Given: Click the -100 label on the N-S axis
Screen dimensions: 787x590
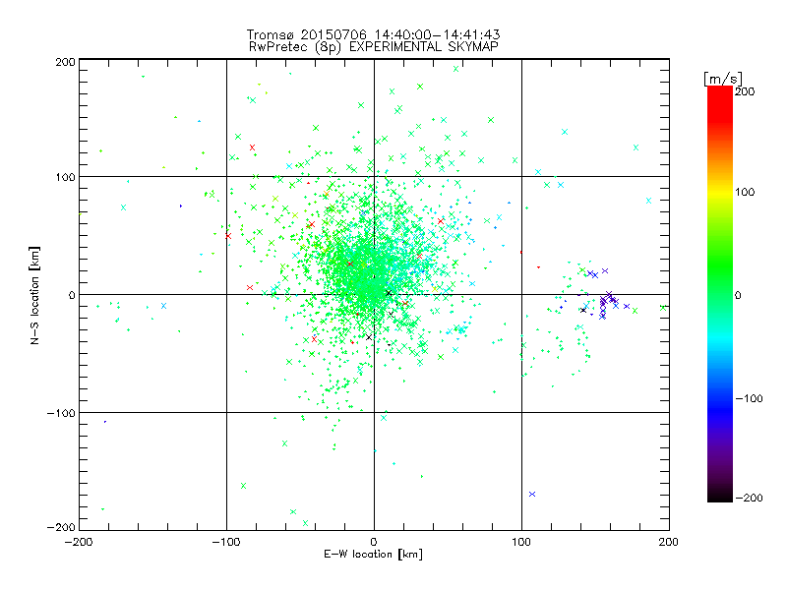Looking at the screenshot, I should point(61,413).
